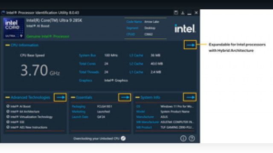Click the L3 Cache label
The image size is (273, 153).
point(136,55)
